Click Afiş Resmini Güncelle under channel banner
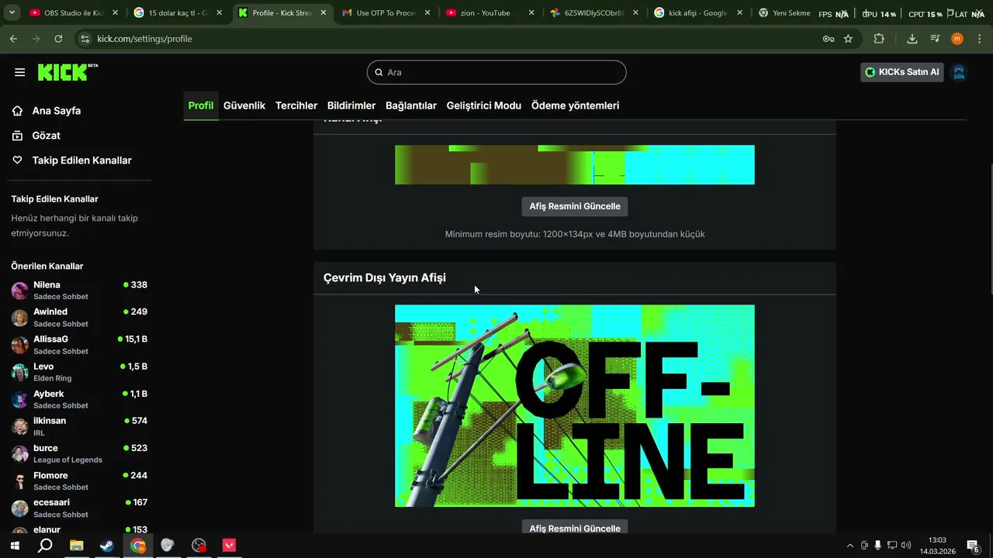Screen dimensions: 993x558 (575, 206)
